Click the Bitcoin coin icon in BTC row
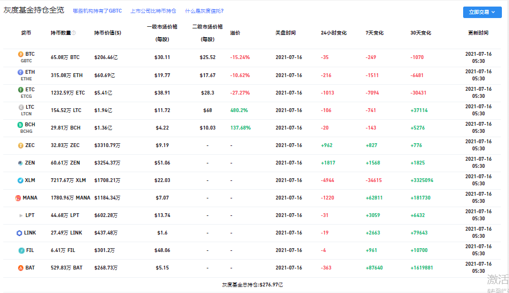 [21, 54]
